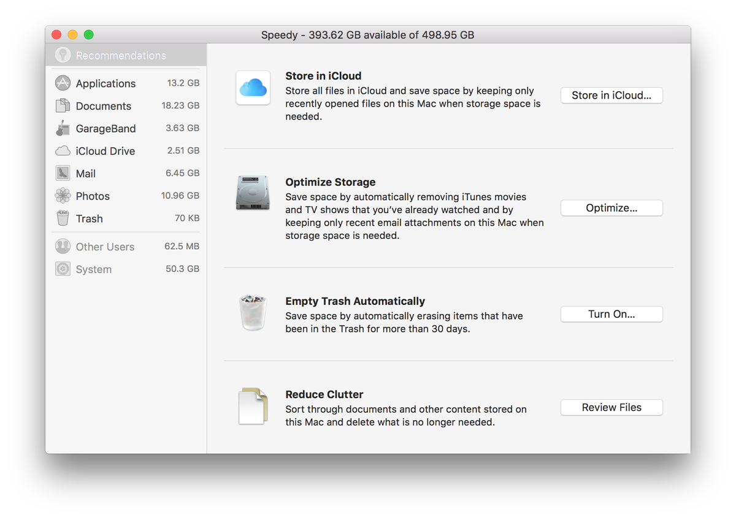Show the GarageBand storage category

[x=126, y=129]
